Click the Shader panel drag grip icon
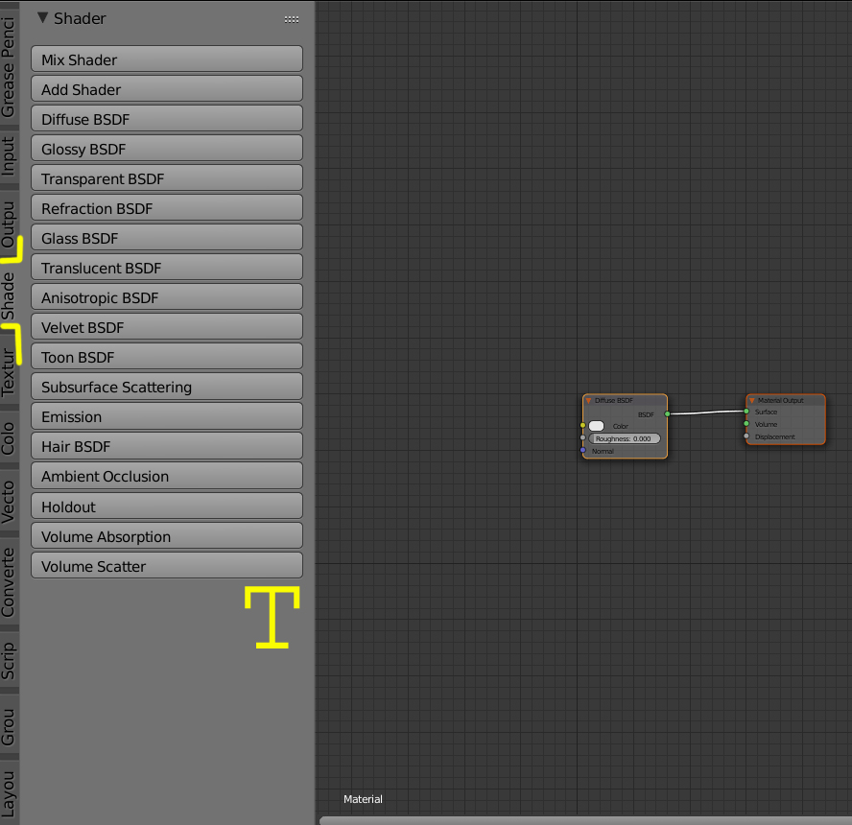852x825 pixels. point(292,19)
